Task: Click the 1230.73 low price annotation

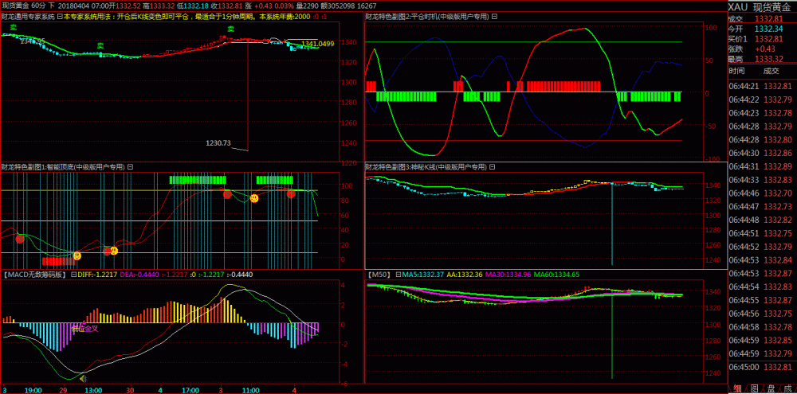Action: point(218,143)
